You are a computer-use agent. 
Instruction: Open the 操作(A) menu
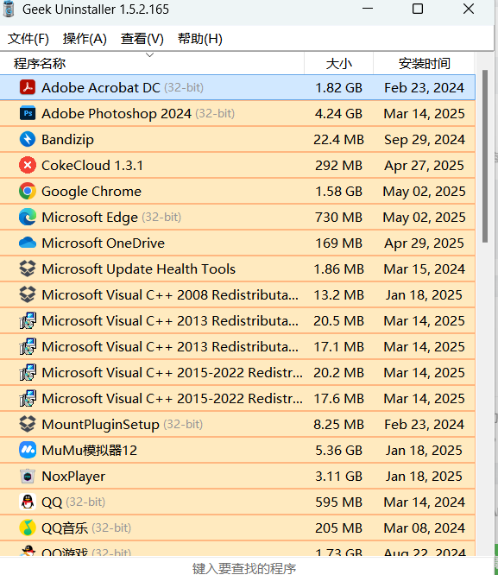coord(85,39)
